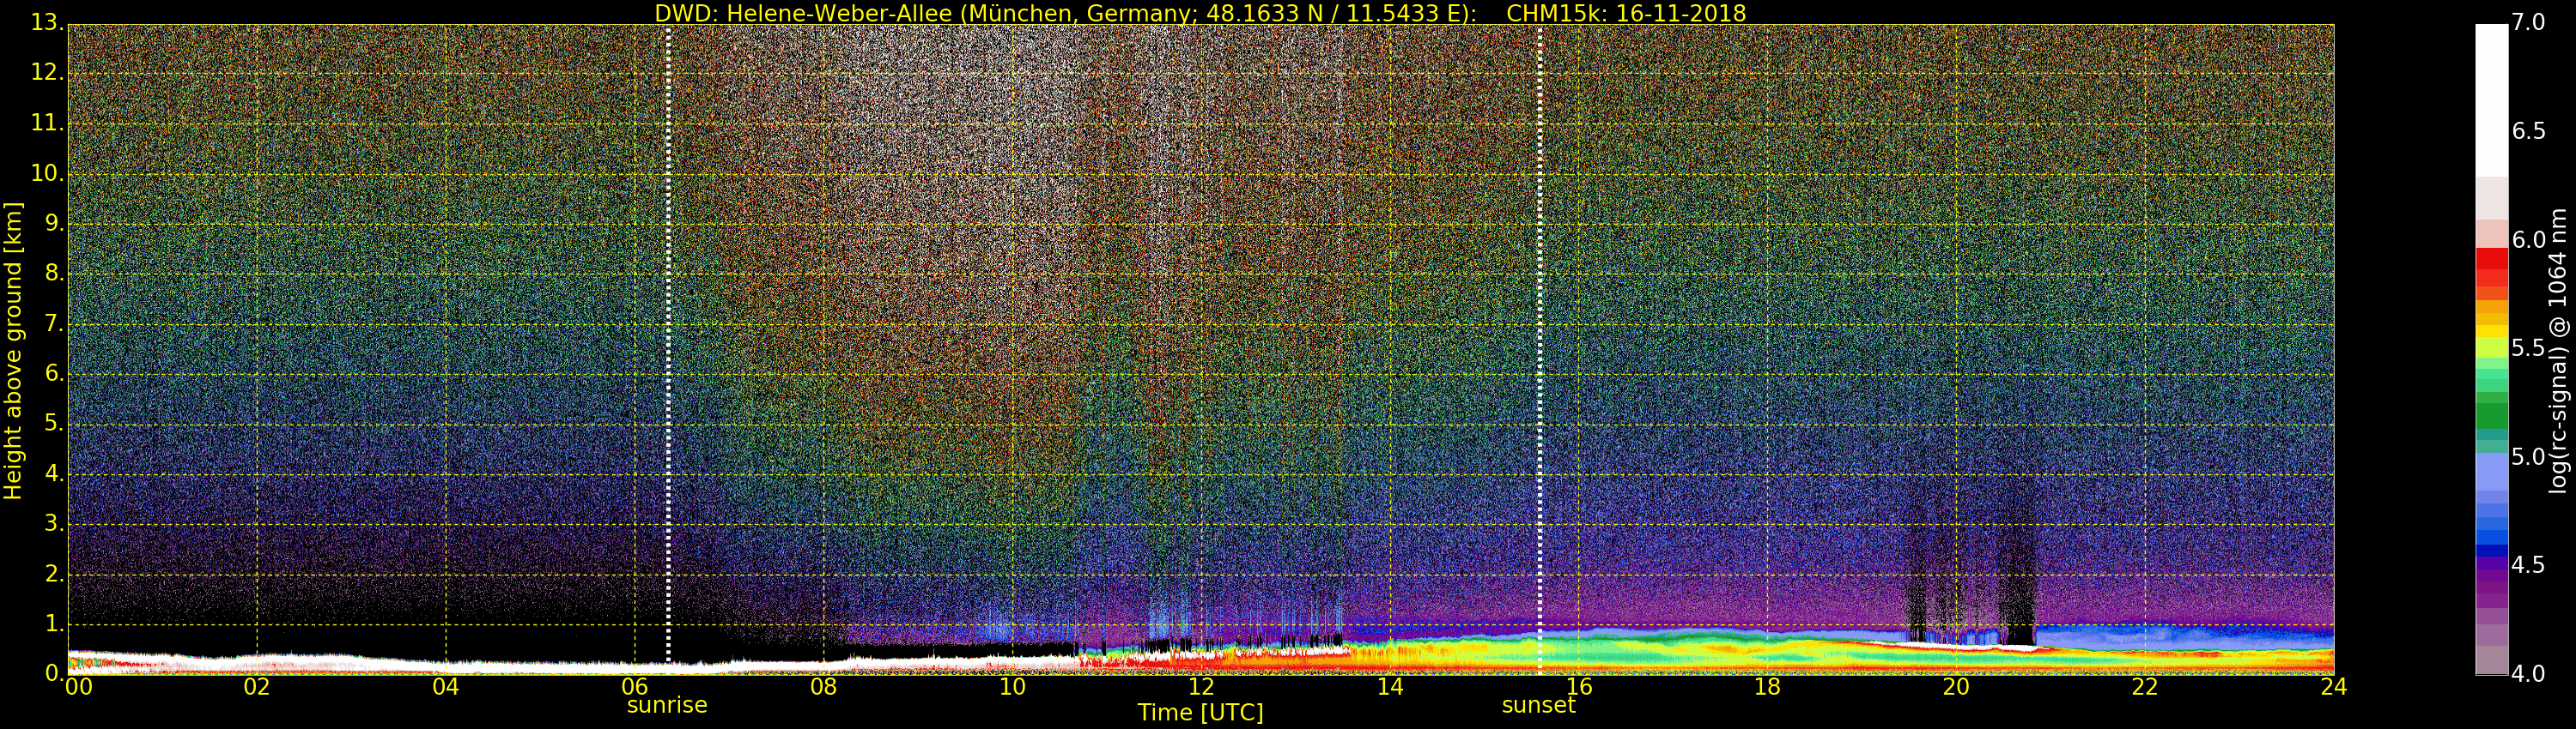Click the 'Height above ground [km]' axis label
The width and height of the screenshot is (2576, 729).
(13, 351)
